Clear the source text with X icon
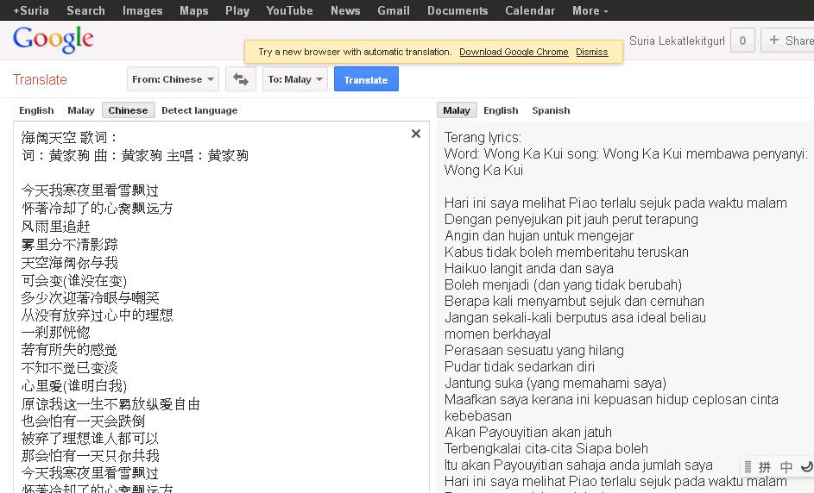 pyautogui.click(x=416, y=134)
